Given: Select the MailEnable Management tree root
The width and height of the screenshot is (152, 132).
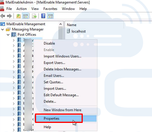Looking at the screenshot, I should [x=26, y=24].
